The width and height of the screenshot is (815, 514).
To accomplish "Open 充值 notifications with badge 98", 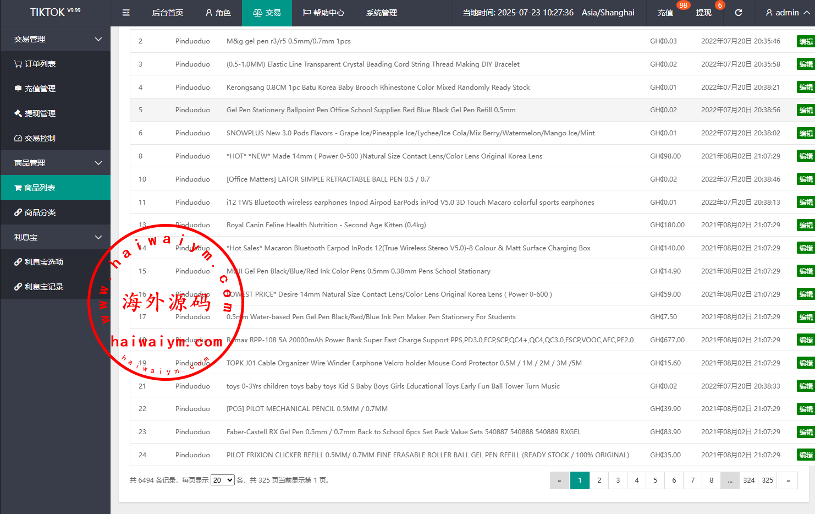I will pos(665,13).
